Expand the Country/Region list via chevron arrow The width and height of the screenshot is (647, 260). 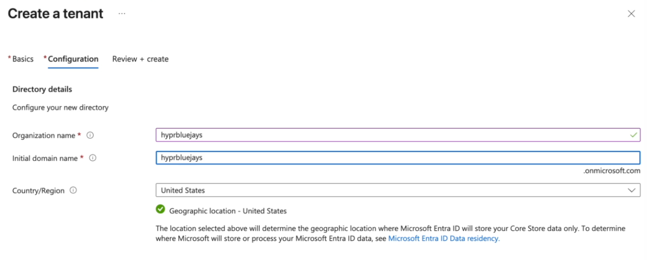[x=632, y=190]
